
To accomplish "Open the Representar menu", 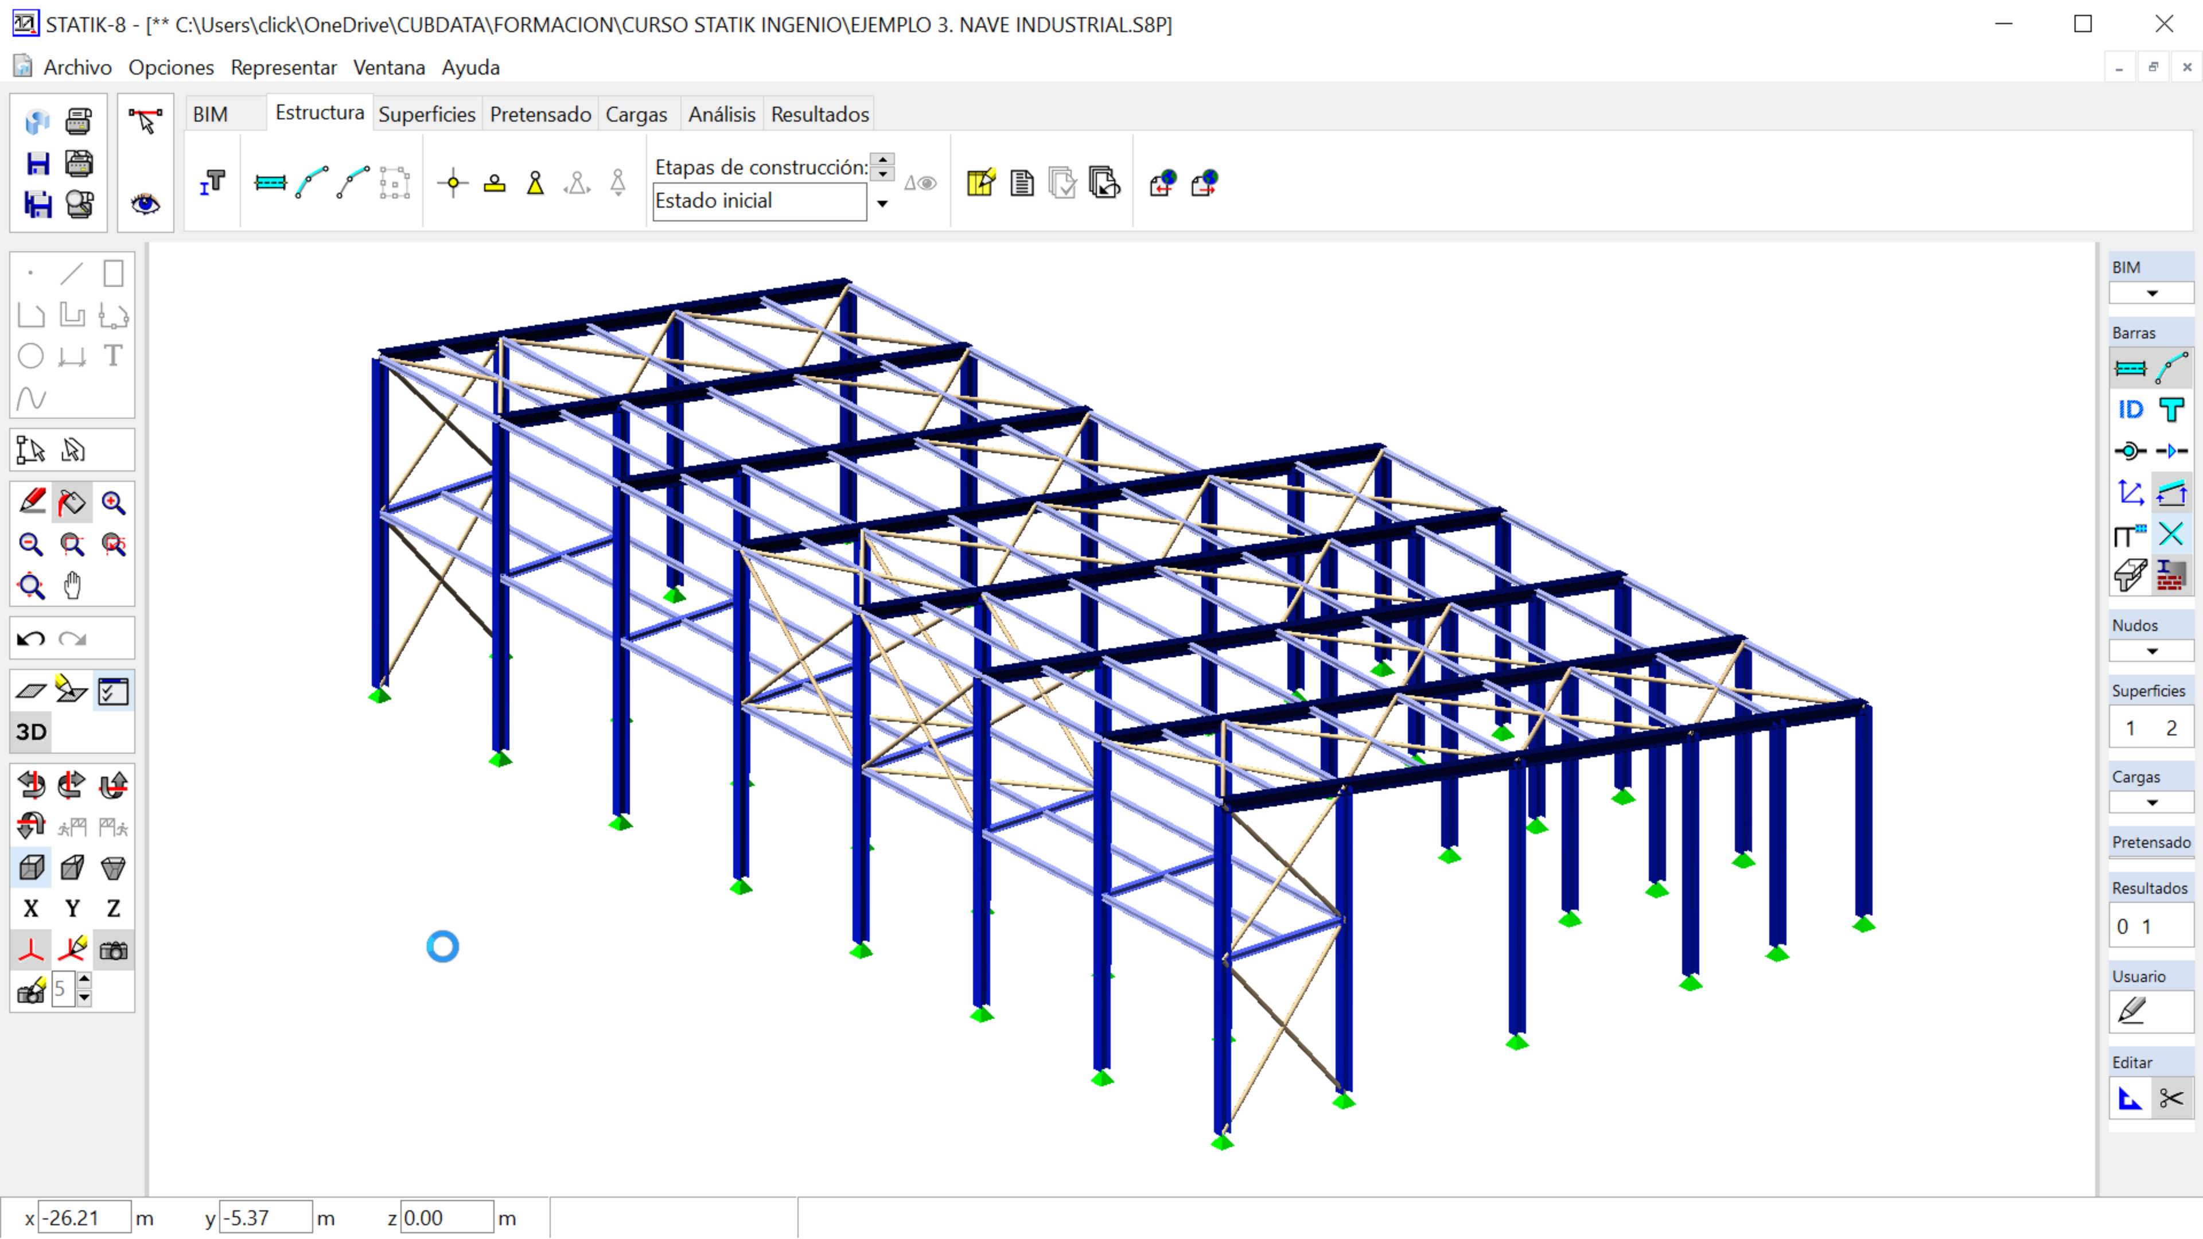I will coord(283,68).
